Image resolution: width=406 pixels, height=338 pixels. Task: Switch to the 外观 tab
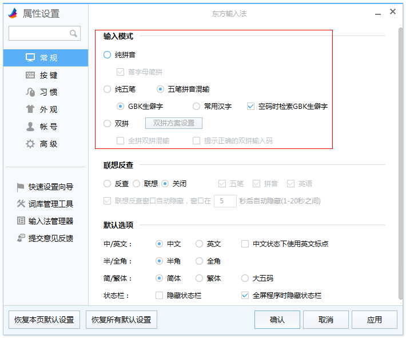tap(46, 109)
